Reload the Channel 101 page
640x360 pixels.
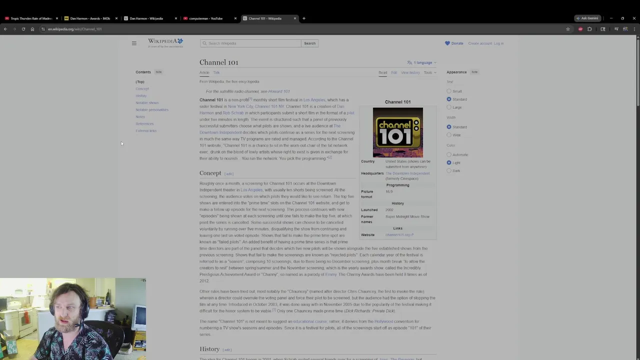point(23,29)
